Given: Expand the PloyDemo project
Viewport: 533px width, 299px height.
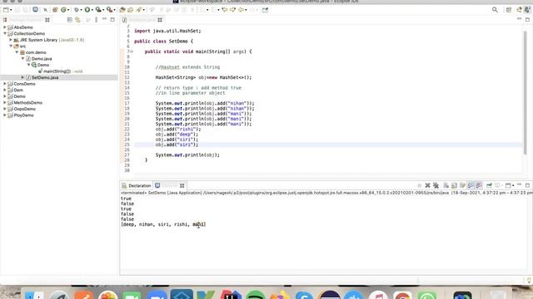Looking at the screenshot, I should [x=5, y=115].
